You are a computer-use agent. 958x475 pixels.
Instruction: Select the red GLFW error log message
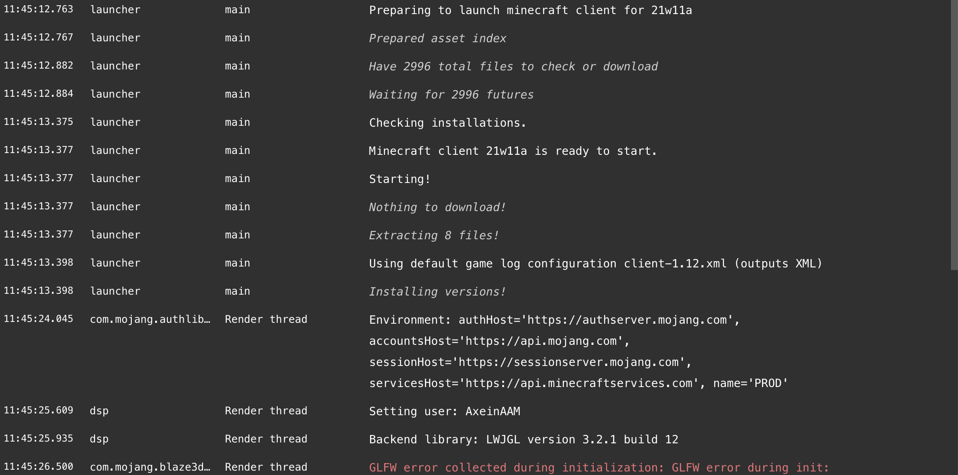[x=599, y=468]
